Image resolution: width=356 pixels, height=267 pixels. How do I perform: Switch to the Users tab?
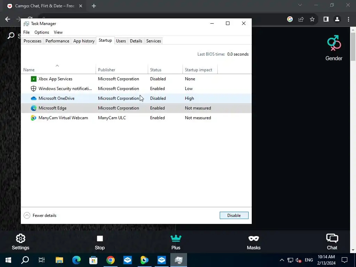click(121, 41)
